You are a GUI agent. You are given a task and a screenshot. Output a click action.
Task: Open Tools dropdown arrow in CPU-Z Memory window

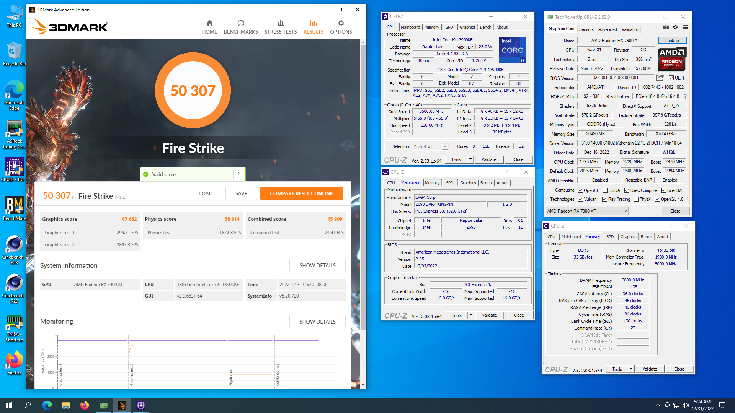631,369
